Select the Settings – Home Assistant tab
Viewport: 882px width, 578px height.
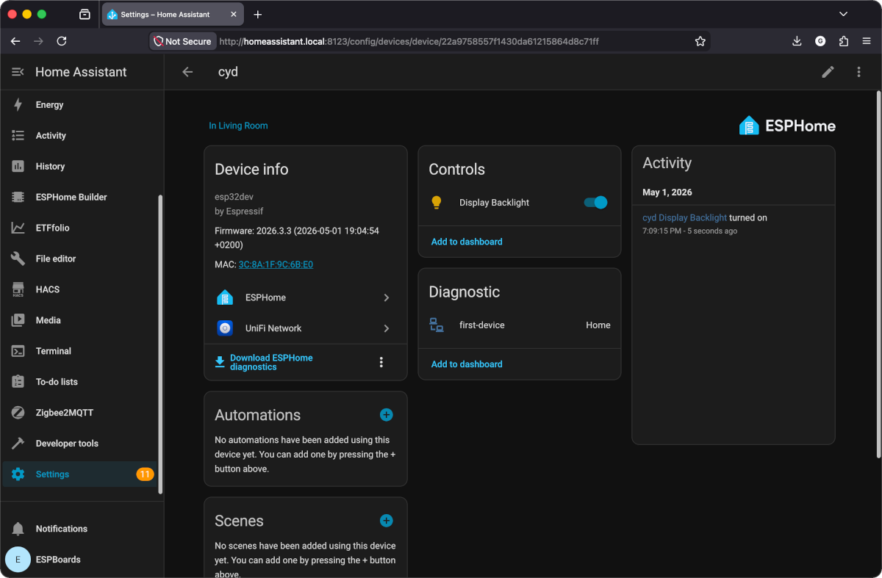[173, 15]
